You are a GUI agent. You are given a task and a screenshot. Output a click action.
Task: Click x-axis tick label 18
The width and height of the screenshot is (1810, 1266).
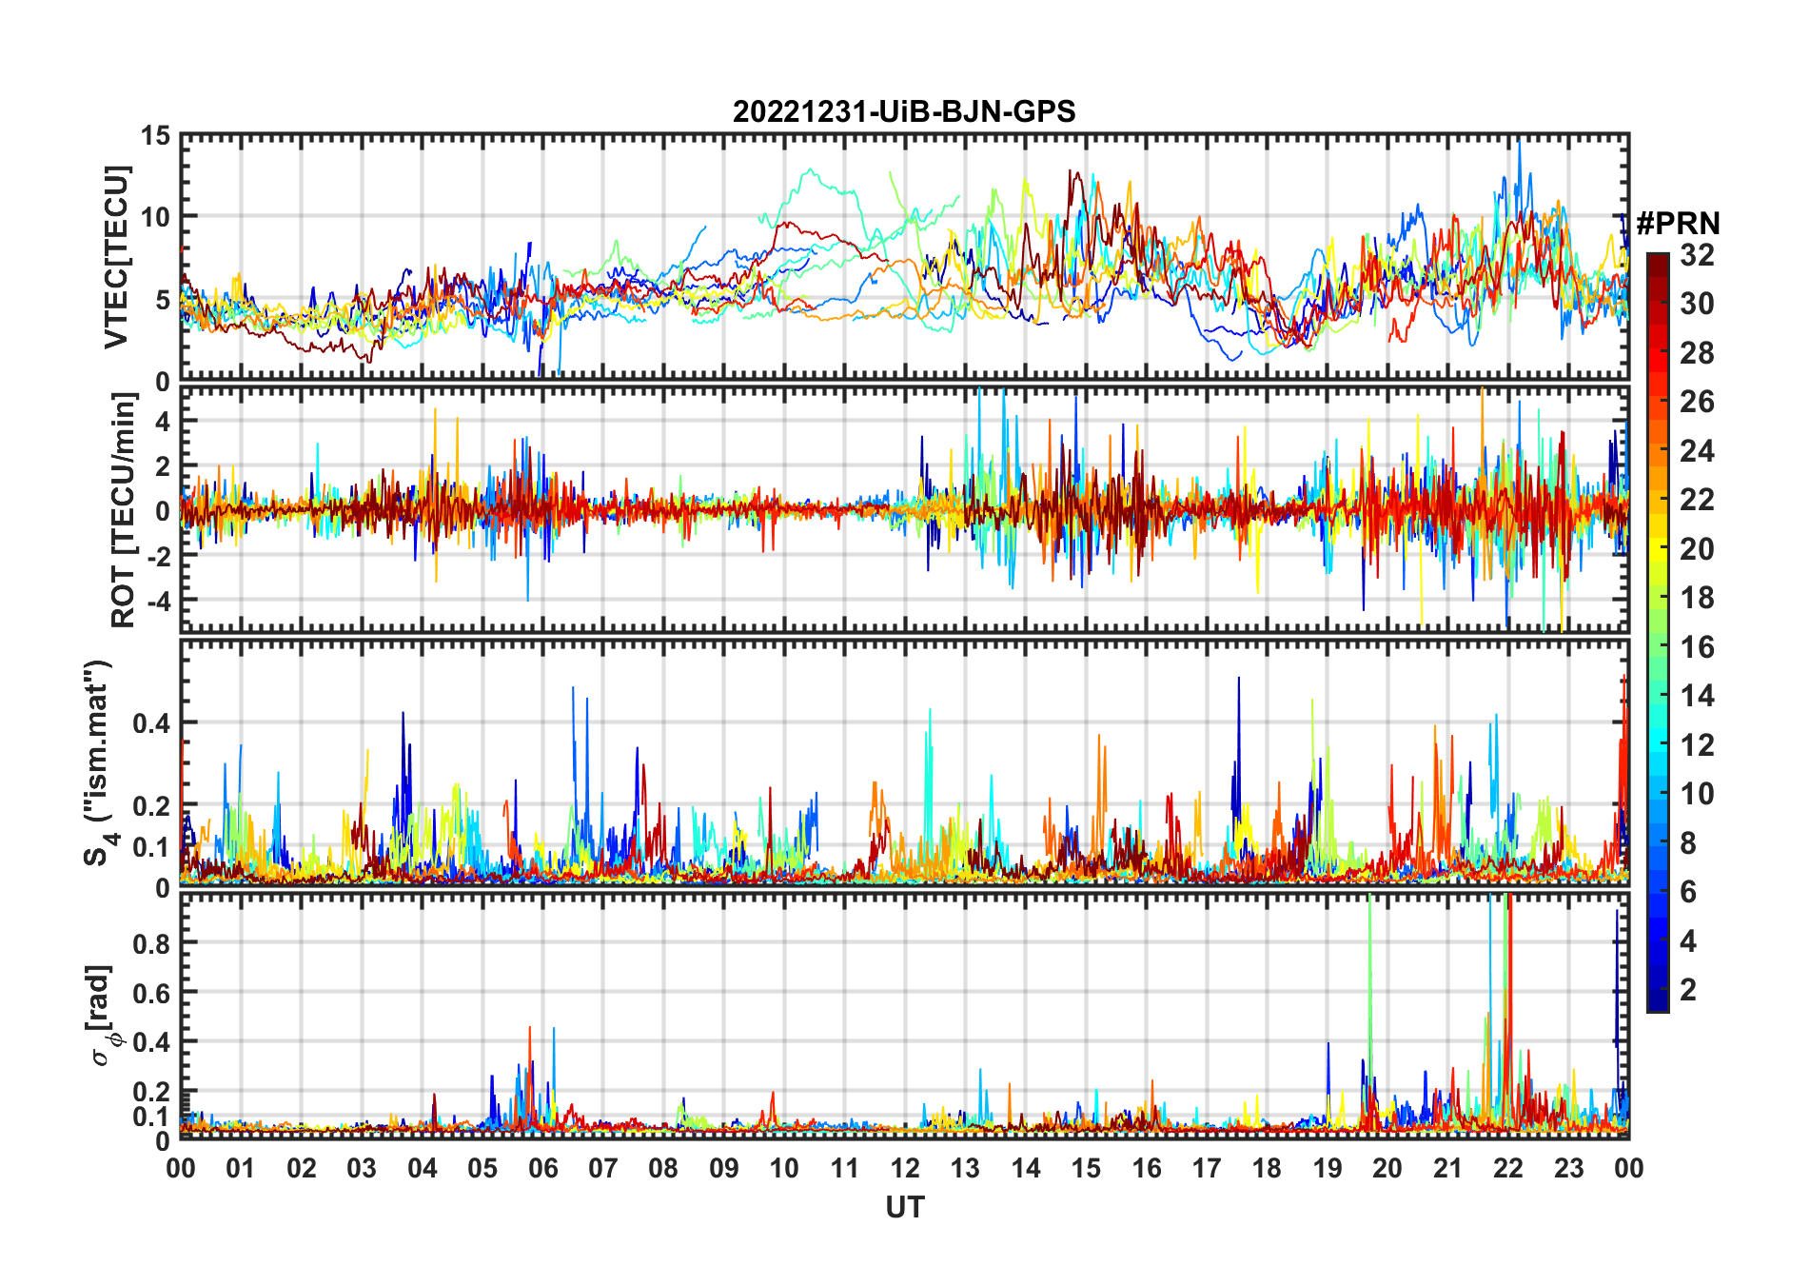[x=1267, y=1168]
